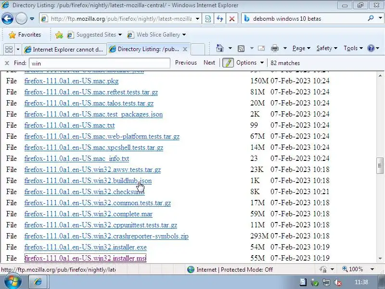
Task: Click the Print icon
Action: coord(274,49)
